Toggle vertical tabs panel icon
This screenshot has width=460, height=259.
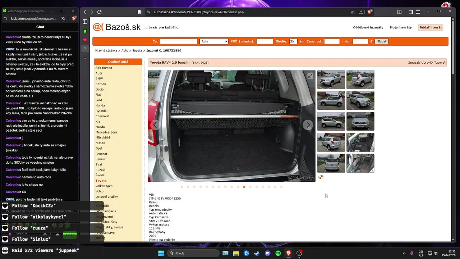pyautogui.click(x=85, y=22)
